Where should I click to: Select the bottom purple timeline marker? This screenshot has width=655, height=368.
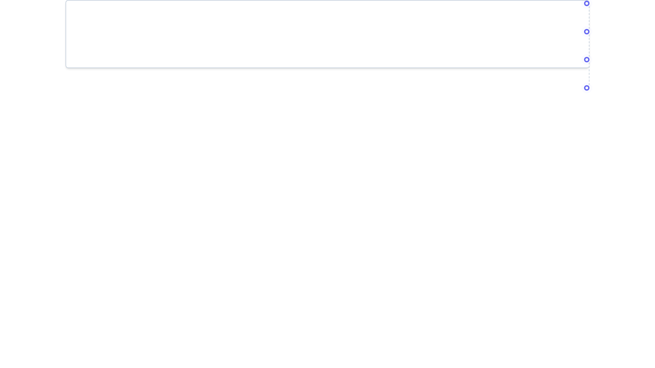pyautogui.click(x=586, y=88)
